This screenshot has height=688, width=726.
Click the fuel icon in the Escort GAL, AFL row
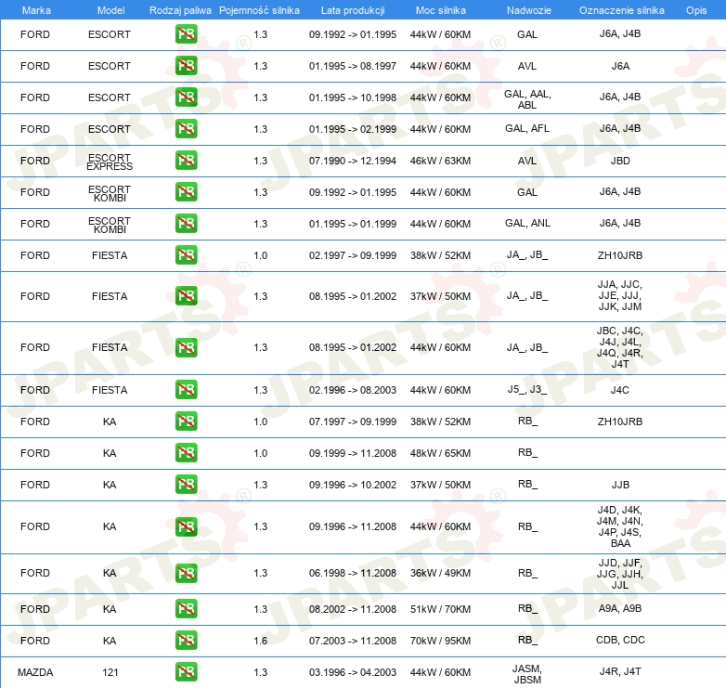pyautogui.click(x=186, y=129)
